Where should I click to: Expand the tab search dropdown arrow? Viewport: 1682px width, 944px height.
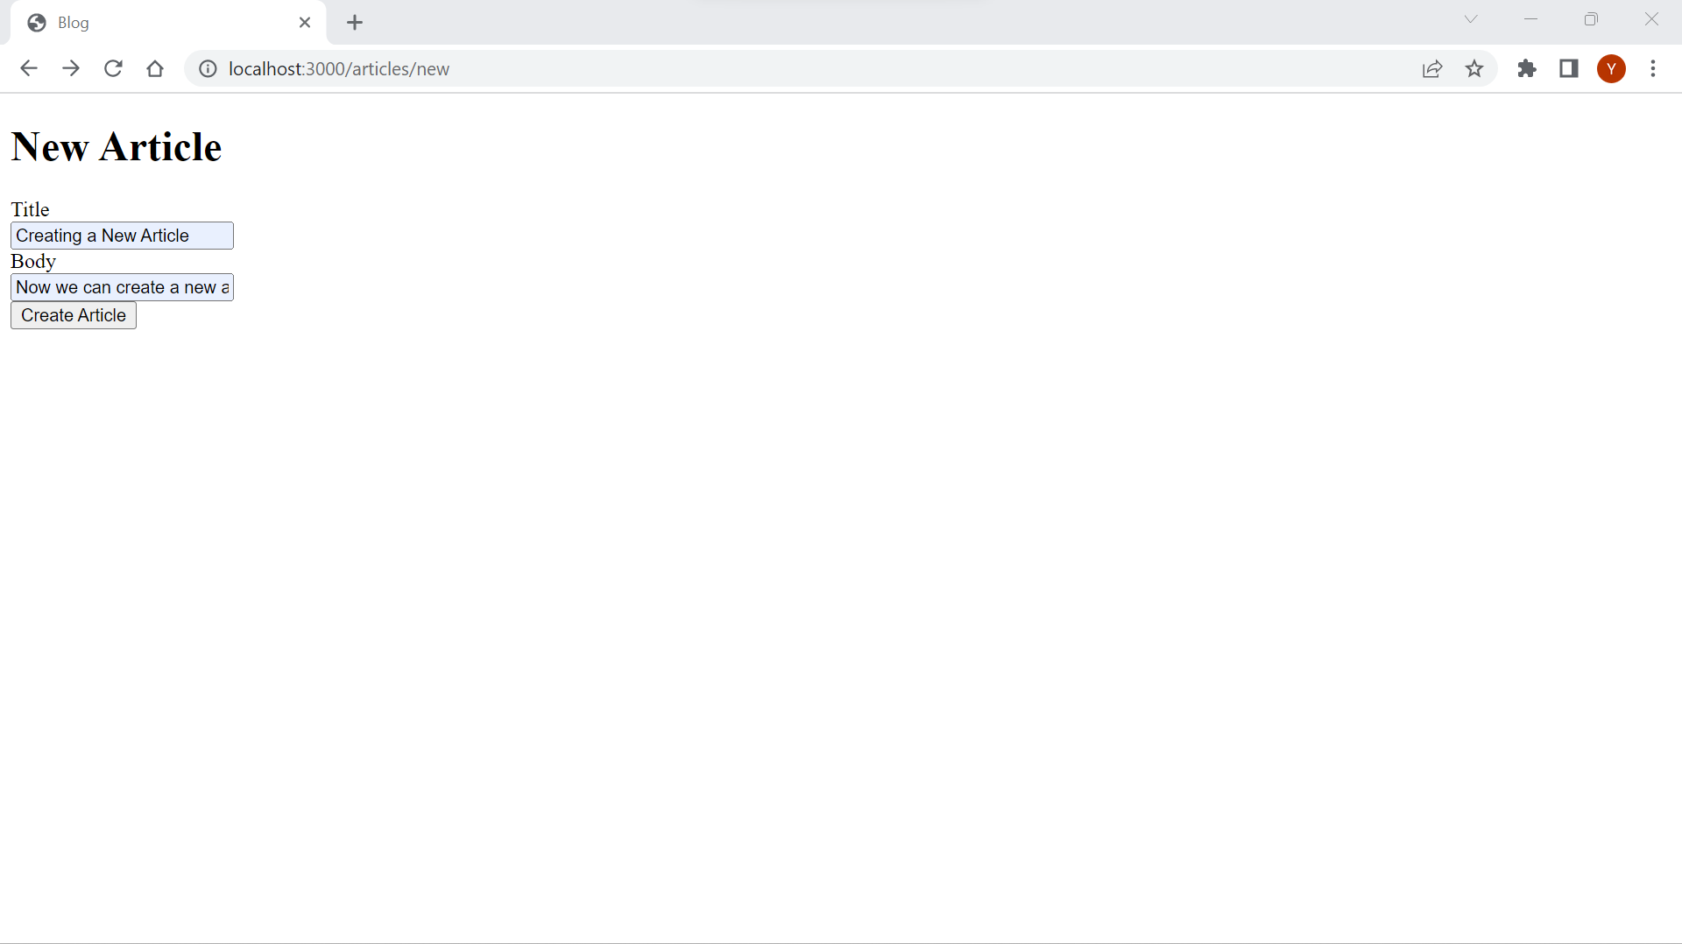[x=1471, y=19]
